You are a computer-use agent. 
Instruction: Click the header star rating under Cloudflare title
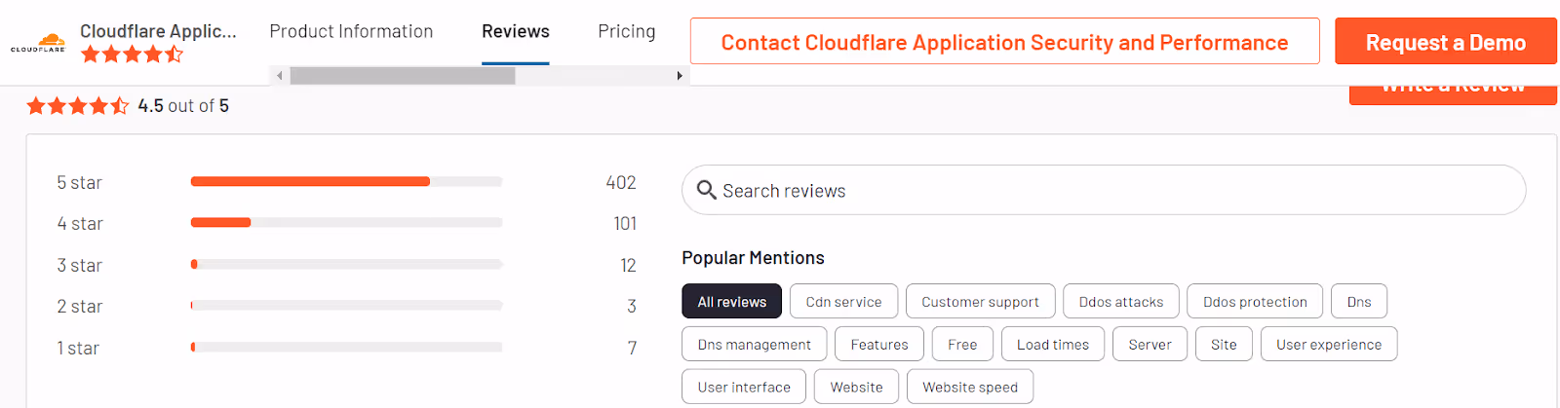coord(132,55)
